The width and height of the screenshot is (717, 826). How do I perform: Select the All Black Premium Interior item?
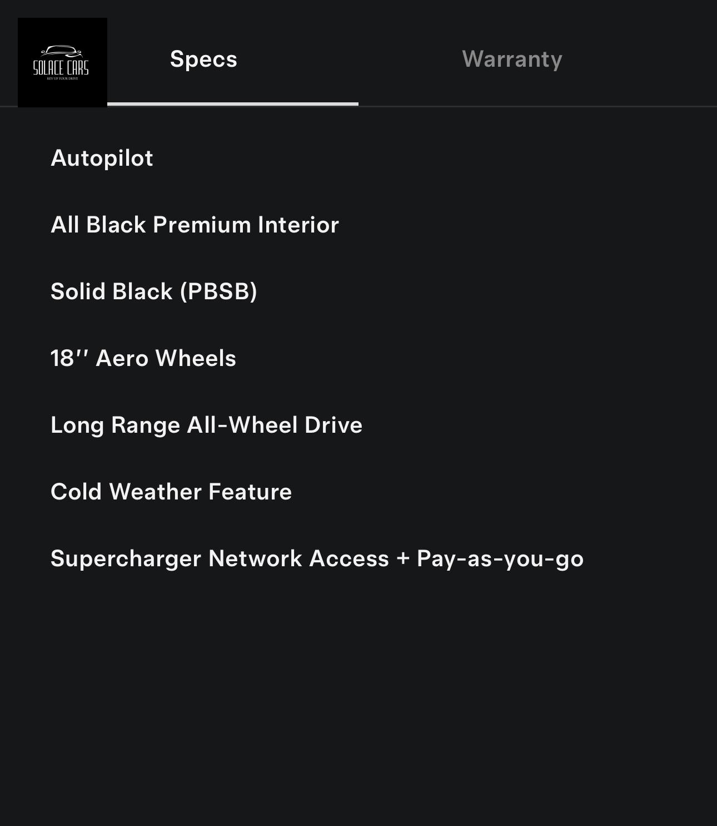[194, 225]
